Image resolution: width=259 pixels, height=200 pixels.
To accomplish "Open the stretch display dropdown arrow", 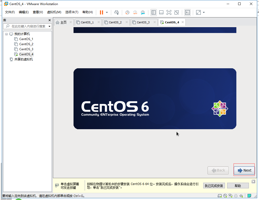I will (204, 12).
